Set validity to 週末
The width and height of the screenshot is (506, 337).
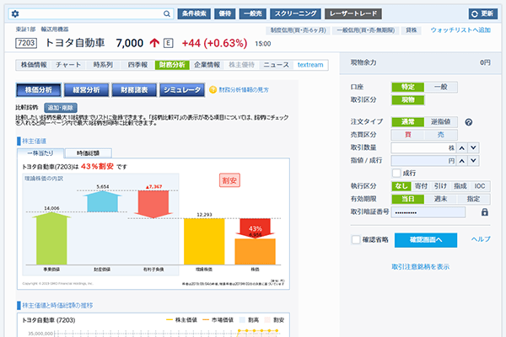pos(440,199)
